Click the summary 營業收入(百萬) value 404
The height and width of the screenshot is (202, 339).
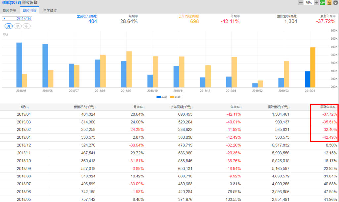click(93, 21)
